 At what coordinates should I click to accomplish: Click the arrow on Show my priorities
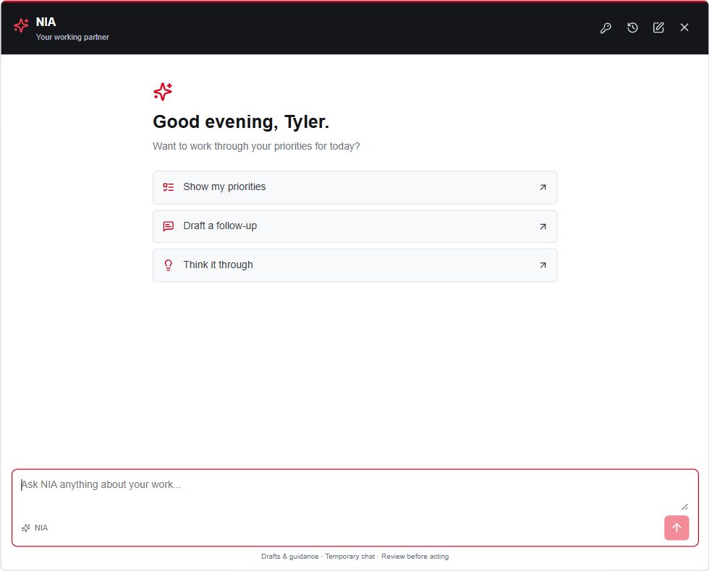coord(543,187)
